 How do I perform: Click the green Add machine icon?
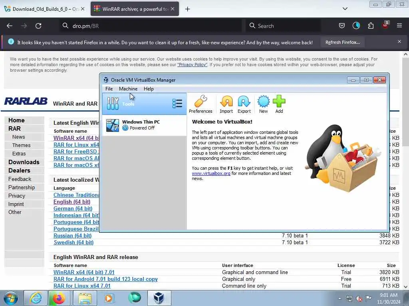pyautogui.click(x=279, y=104)
